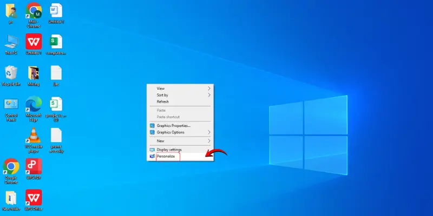Select the google_us_... (3) spreadsheet file
Screen dimensions: 433x216
coord(56,104)
